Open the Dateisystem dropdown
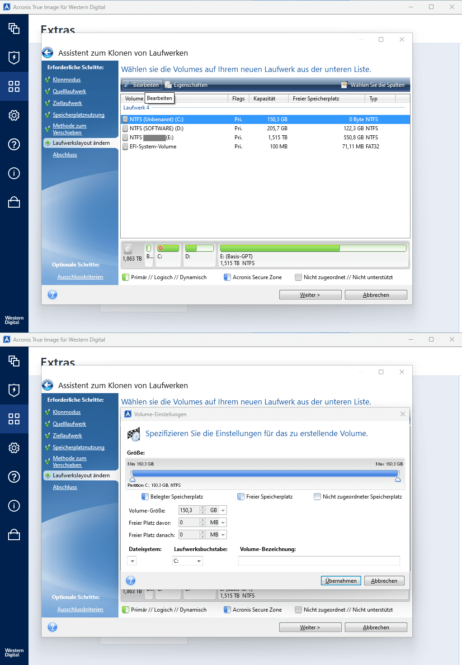 click(132, 561)
